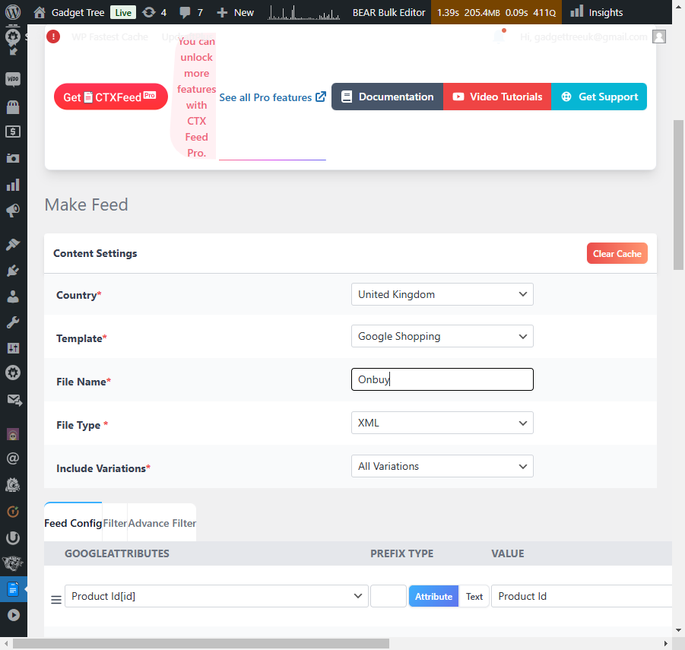Open Tools wrench sidebar icon
This screenshot has width=685, height=650.
pos(13,322)
